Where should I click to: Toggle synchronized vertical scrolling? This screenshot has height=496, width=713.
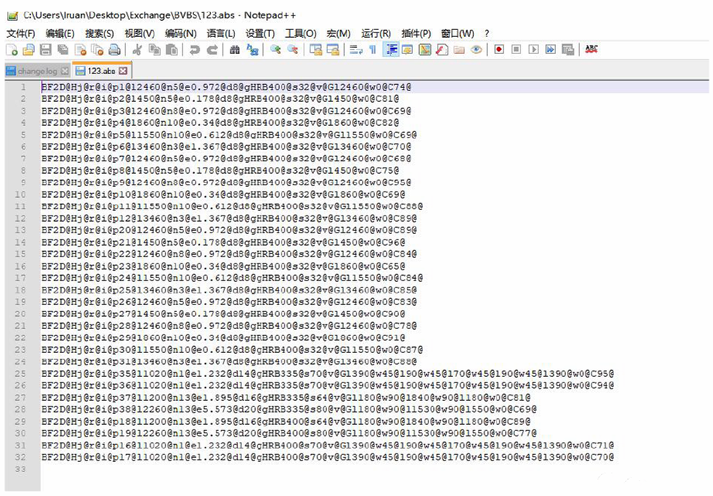coord(316,49)
